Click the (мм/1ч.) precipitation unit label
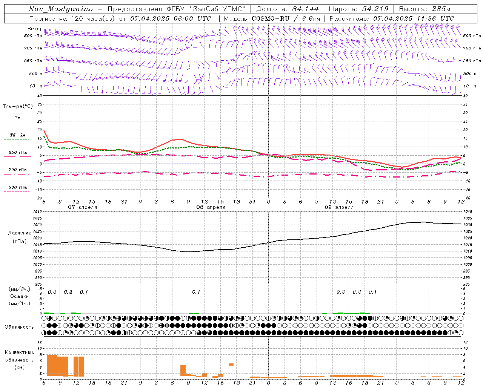This screenshot has width=483, height=386. coord(20,303)
